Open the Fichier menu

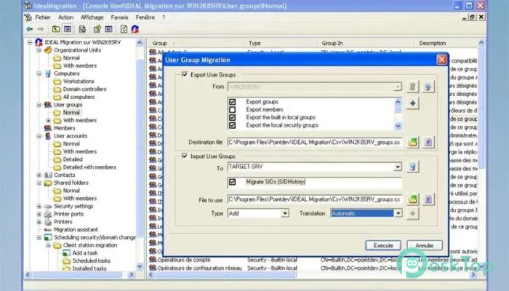[42, 17]
